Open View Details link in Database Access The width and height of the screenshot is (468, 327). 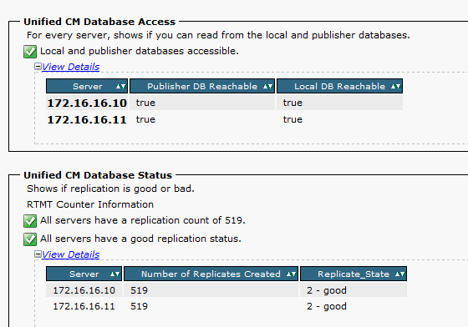[70, 67]
